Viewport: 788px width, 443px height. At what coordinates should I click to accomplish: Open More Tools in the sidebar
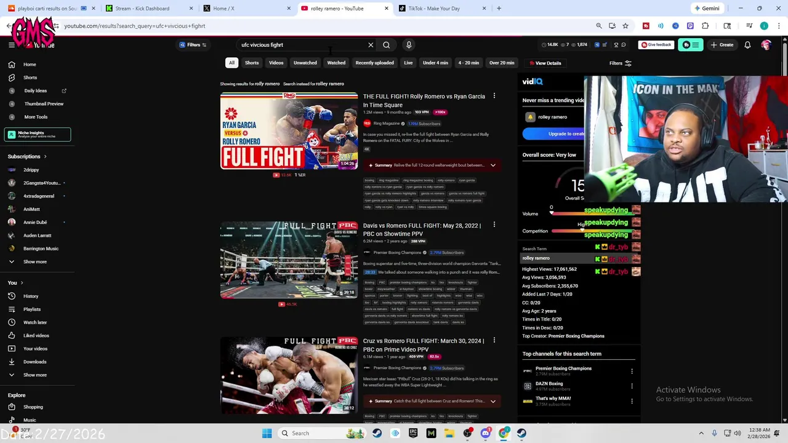[x=36, y=117]
